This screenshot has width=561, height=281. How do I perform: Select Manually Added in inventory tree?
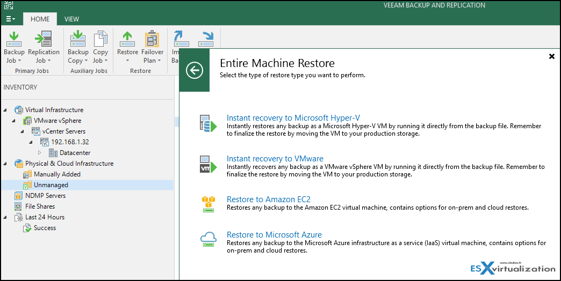57,174
